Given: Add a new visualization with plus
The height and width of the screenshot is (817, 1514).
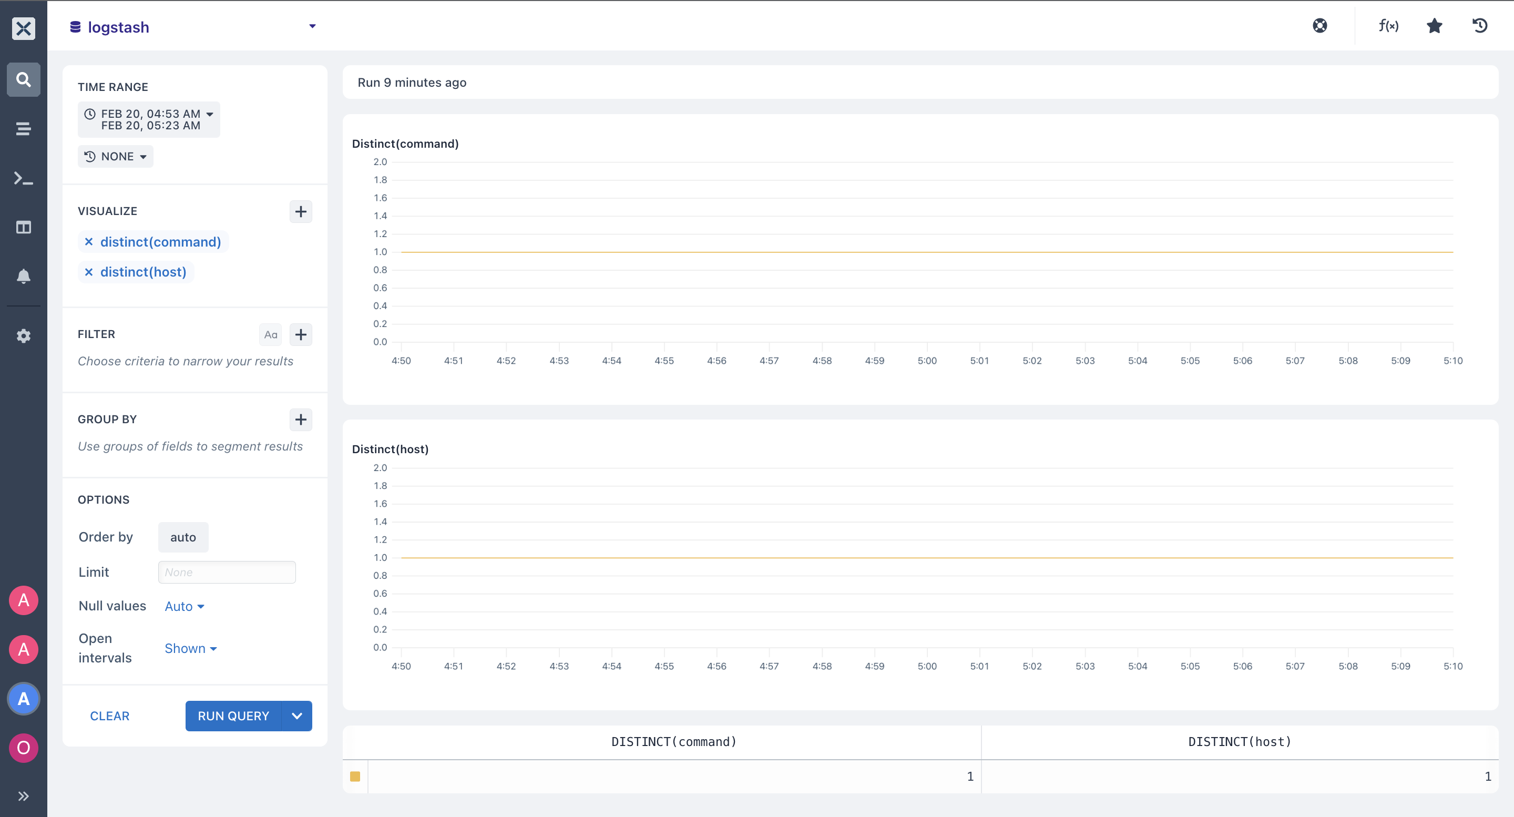Looking at the screenshot, I should tap(301, 211).
